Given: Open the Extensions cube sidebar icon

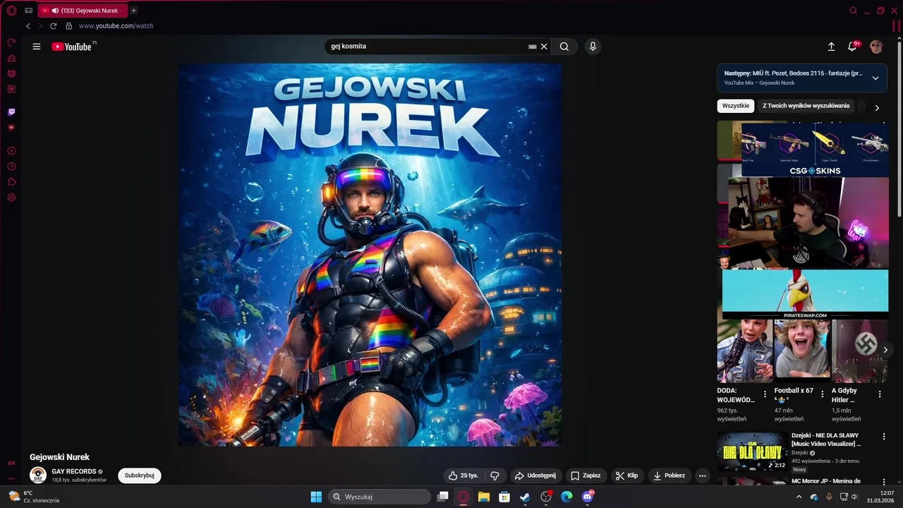Looking at the screenshot, I should point(11,182).
